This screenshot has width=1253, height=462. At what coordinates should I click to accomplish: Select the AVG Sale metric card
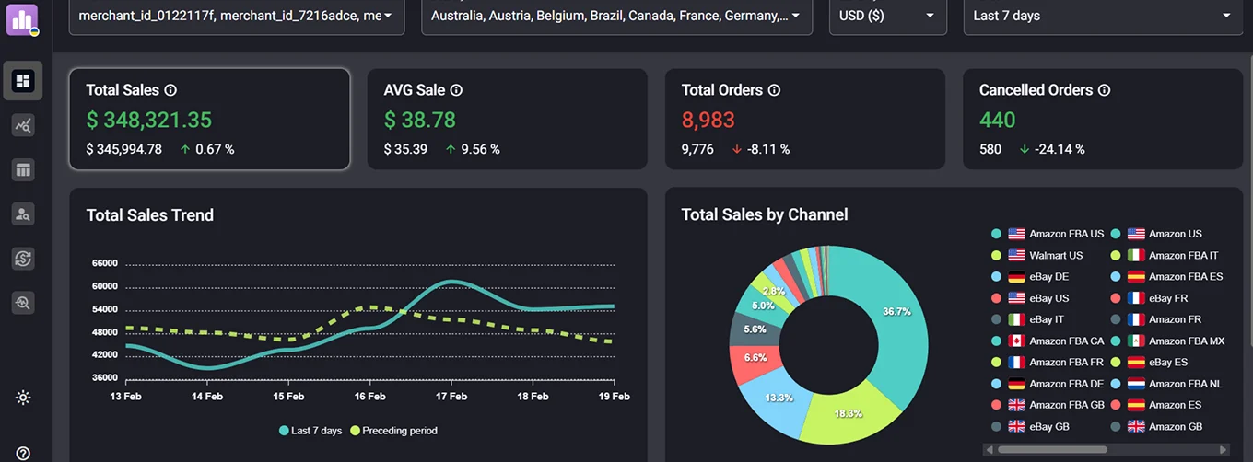tap(507, 119)
